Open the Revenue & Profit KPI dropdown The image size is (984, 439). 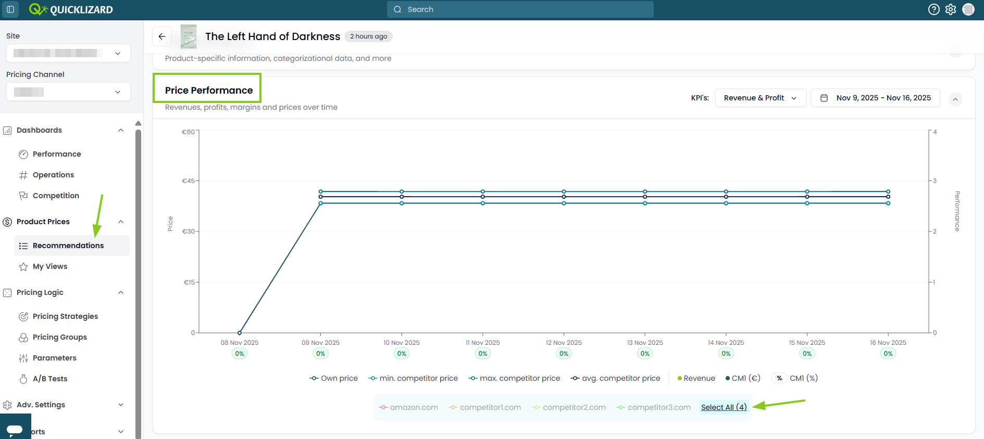[761, 98]
